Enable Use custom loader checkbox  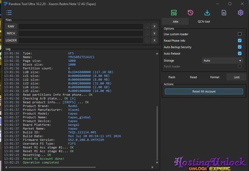coord(240,34)
